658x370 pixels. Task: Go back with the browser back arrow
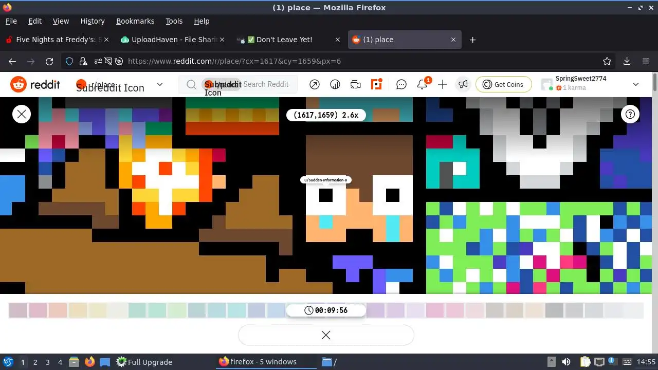point(12,61)
